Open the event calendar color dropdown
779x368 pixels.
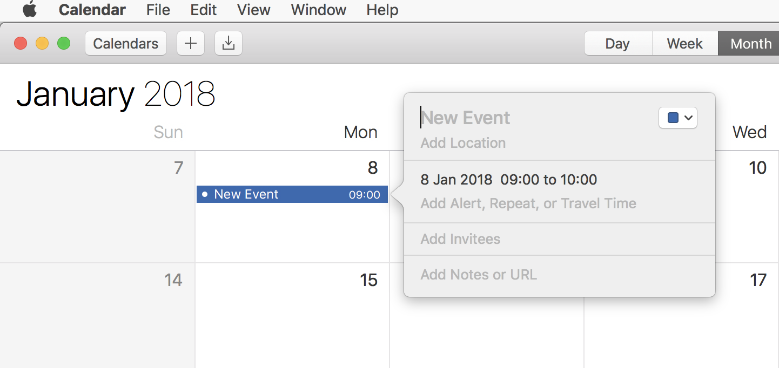click(x=678, y=118)
